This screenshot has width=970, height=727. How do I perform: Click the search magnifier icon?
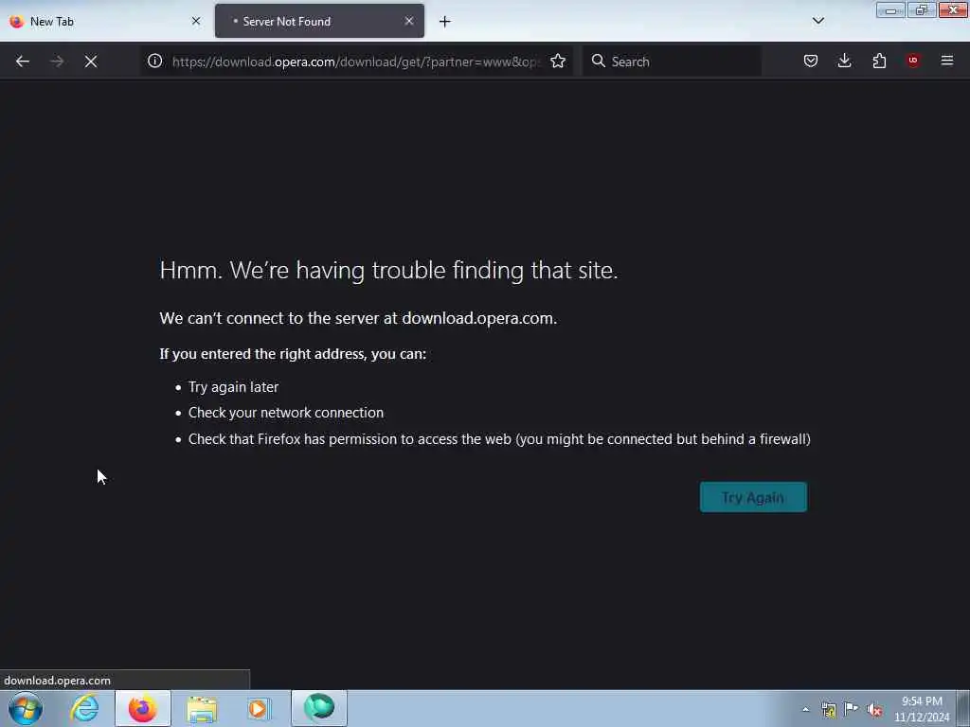[599, 61]
